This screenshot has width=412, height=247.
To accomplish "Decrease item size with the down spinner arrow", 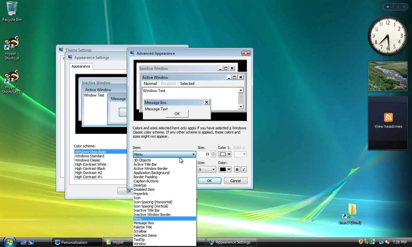I will click(213, 156).
